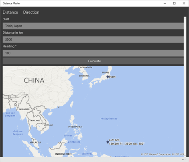Viewport: 189px width, 162px height.
Task: Click the CHINA label on the map
Action: (34, 80)
